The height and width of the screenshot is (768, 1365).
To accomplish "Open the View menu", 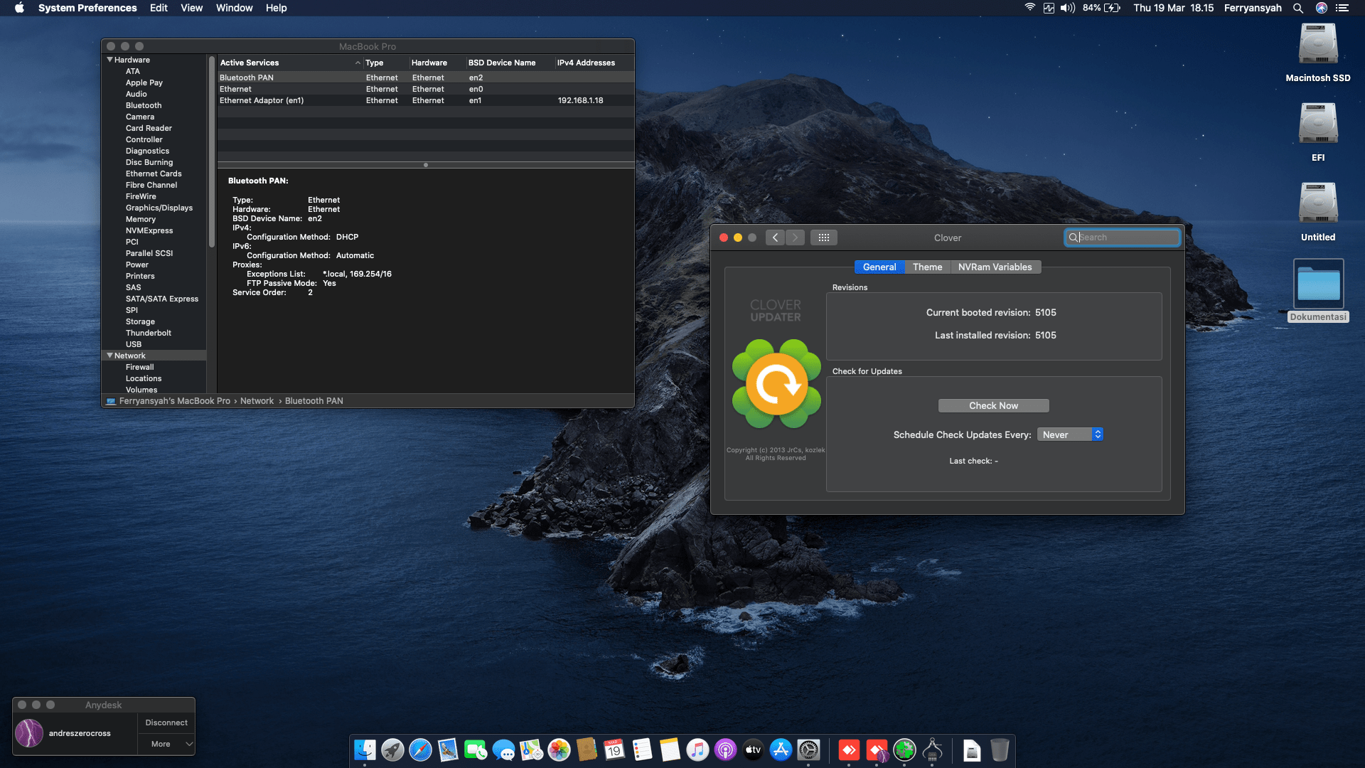I will (191, 8).
